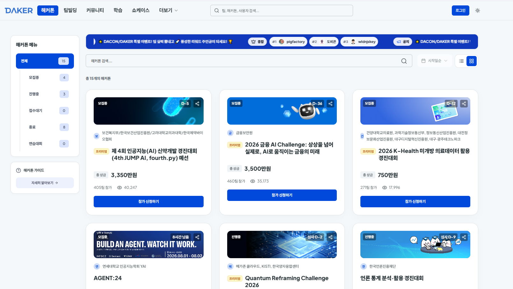Expand the 더보기 navigation dropdown
Viewport: 513px width, 289px height.
[x=169, y=10]
